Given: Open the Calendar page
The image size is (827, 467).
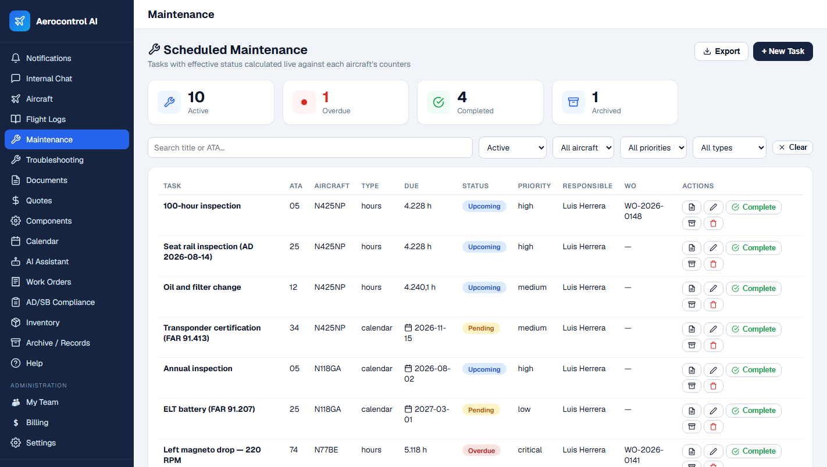Looking at the screenshot, I should [x=67, y=241].
